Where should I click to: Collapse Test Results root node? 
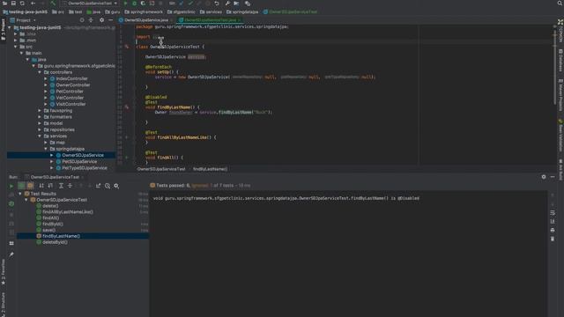(20, 194)
